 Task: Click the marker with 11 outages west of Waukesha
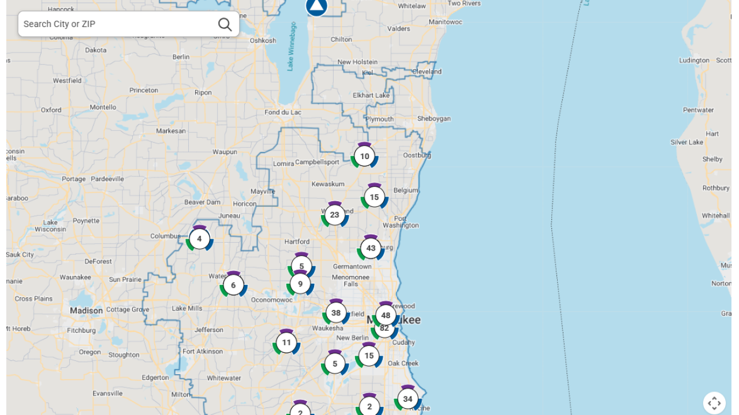[x=286, y=342]
